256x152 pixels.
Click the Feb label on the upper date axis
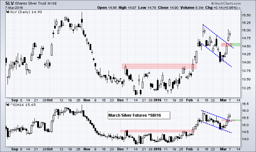pyautogui.click(x=189, y=100)
